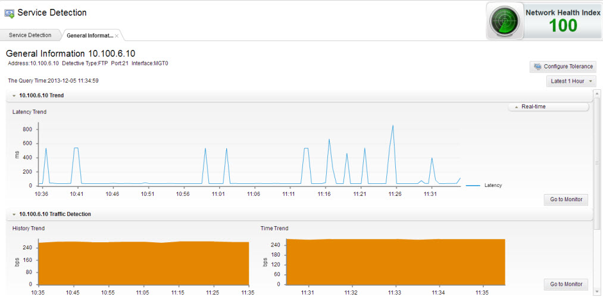Click the highest latency peak near 11:26
The image size is (603, 297).
pos(393,126)
